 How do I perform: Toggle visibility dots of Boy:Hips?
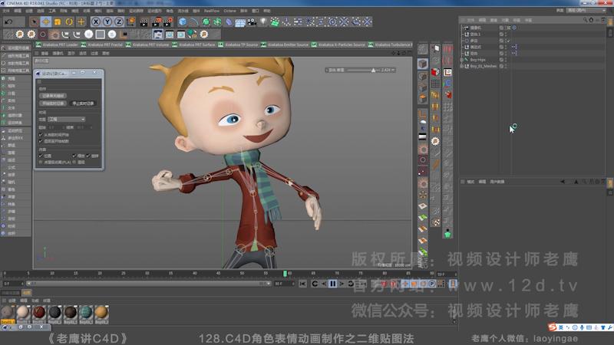tap(506, 60)
